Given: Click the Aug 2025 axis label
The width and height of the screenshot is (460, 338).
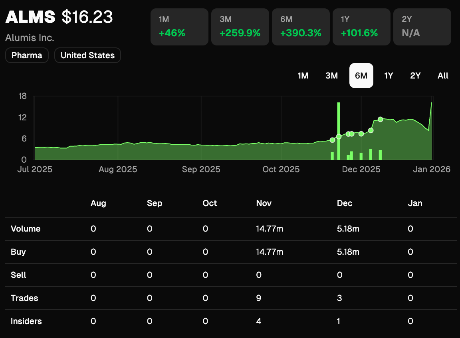Looking at the screenshot, I should click(x=118, y=169).
